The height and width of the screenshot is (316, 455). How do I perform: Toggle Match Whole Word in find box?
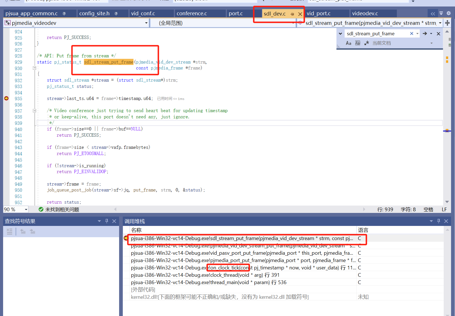click(x=358, y=43)
